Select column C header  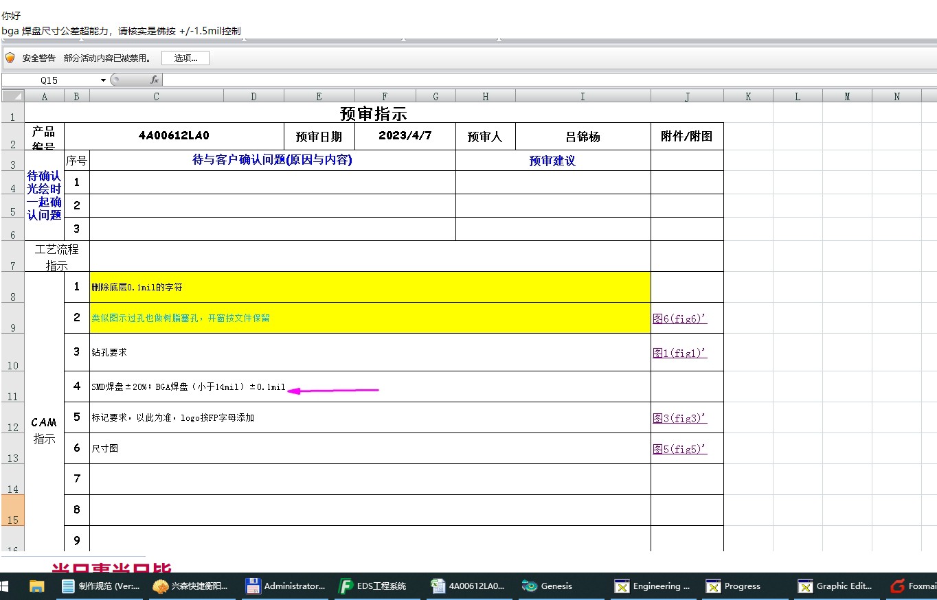(x=156, y=97)
